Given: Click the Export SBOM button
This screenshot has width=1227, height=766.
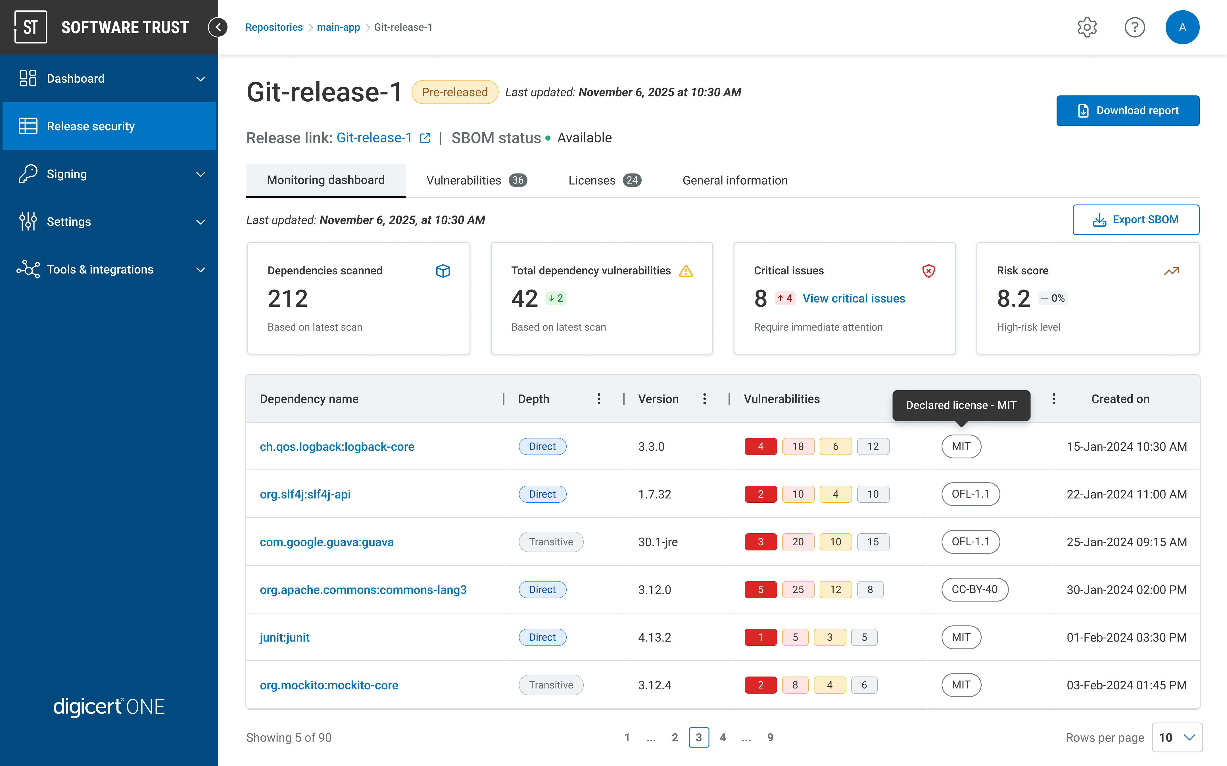Looking at the screenshot, I should (1135, 219).
